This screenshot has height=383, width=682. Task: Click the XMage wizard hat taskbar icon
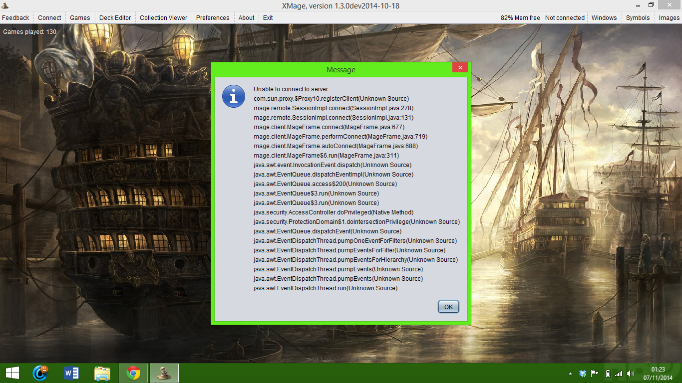(x=164, y=373)
